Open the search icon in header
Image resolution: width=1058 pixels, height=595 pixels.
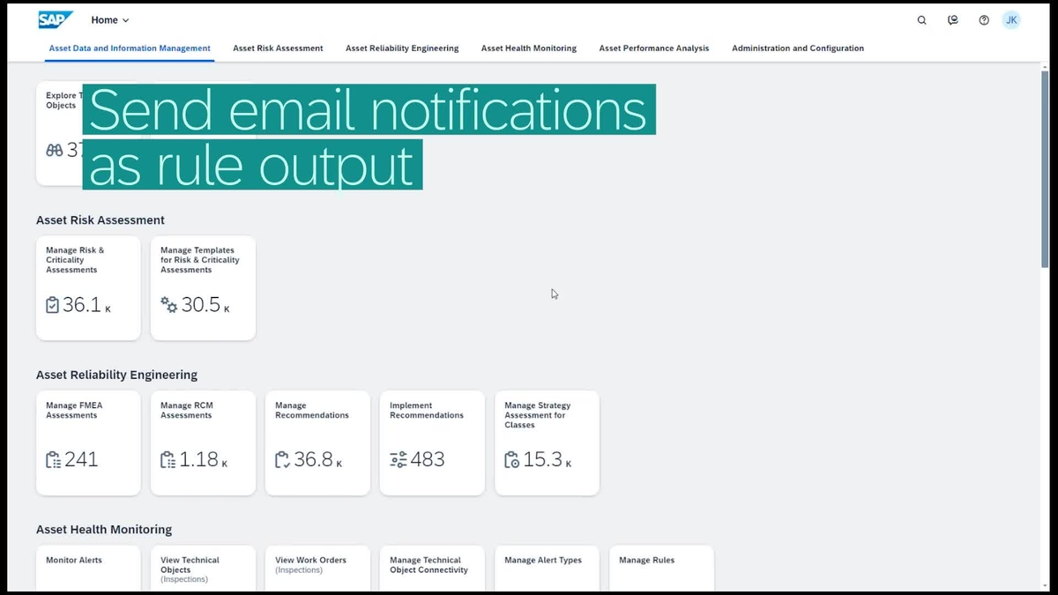coord(922,20)
